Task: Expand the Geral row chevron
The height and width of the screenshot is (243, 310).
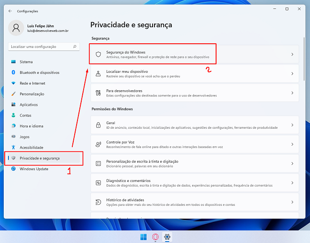Action: pyautogui.click(x=292, y=125)
